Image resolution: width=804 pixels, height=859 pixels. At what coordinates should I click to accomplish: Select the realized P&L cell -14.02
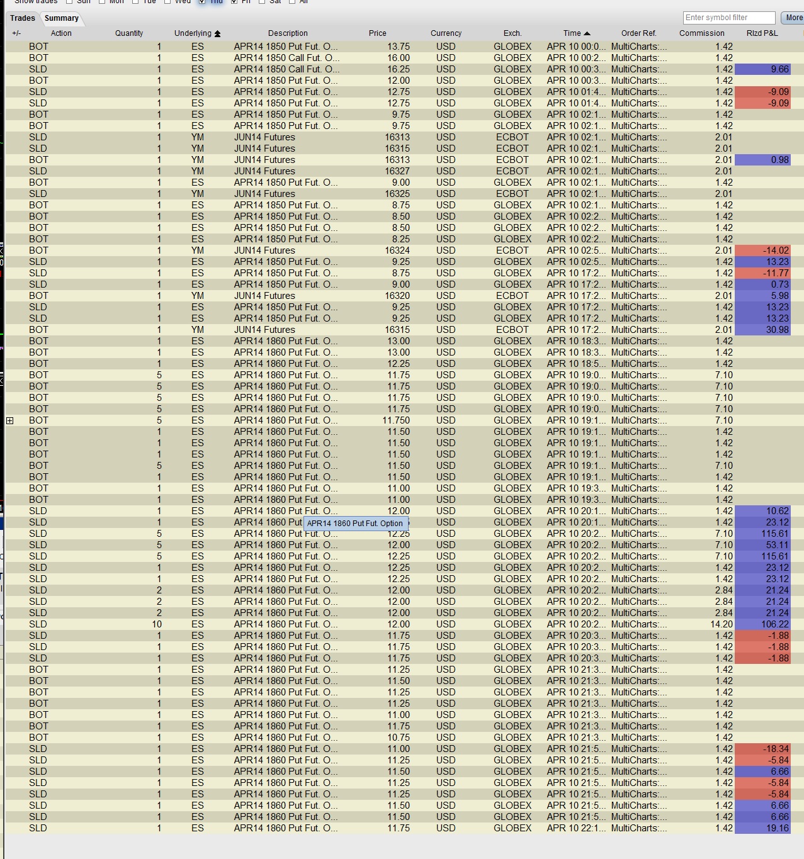point(762,250)
